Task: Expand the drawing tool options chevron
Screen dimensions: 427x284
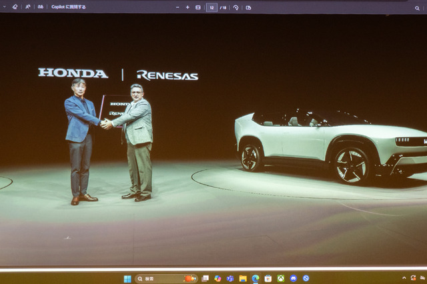Action: click(x=5, y=7)
